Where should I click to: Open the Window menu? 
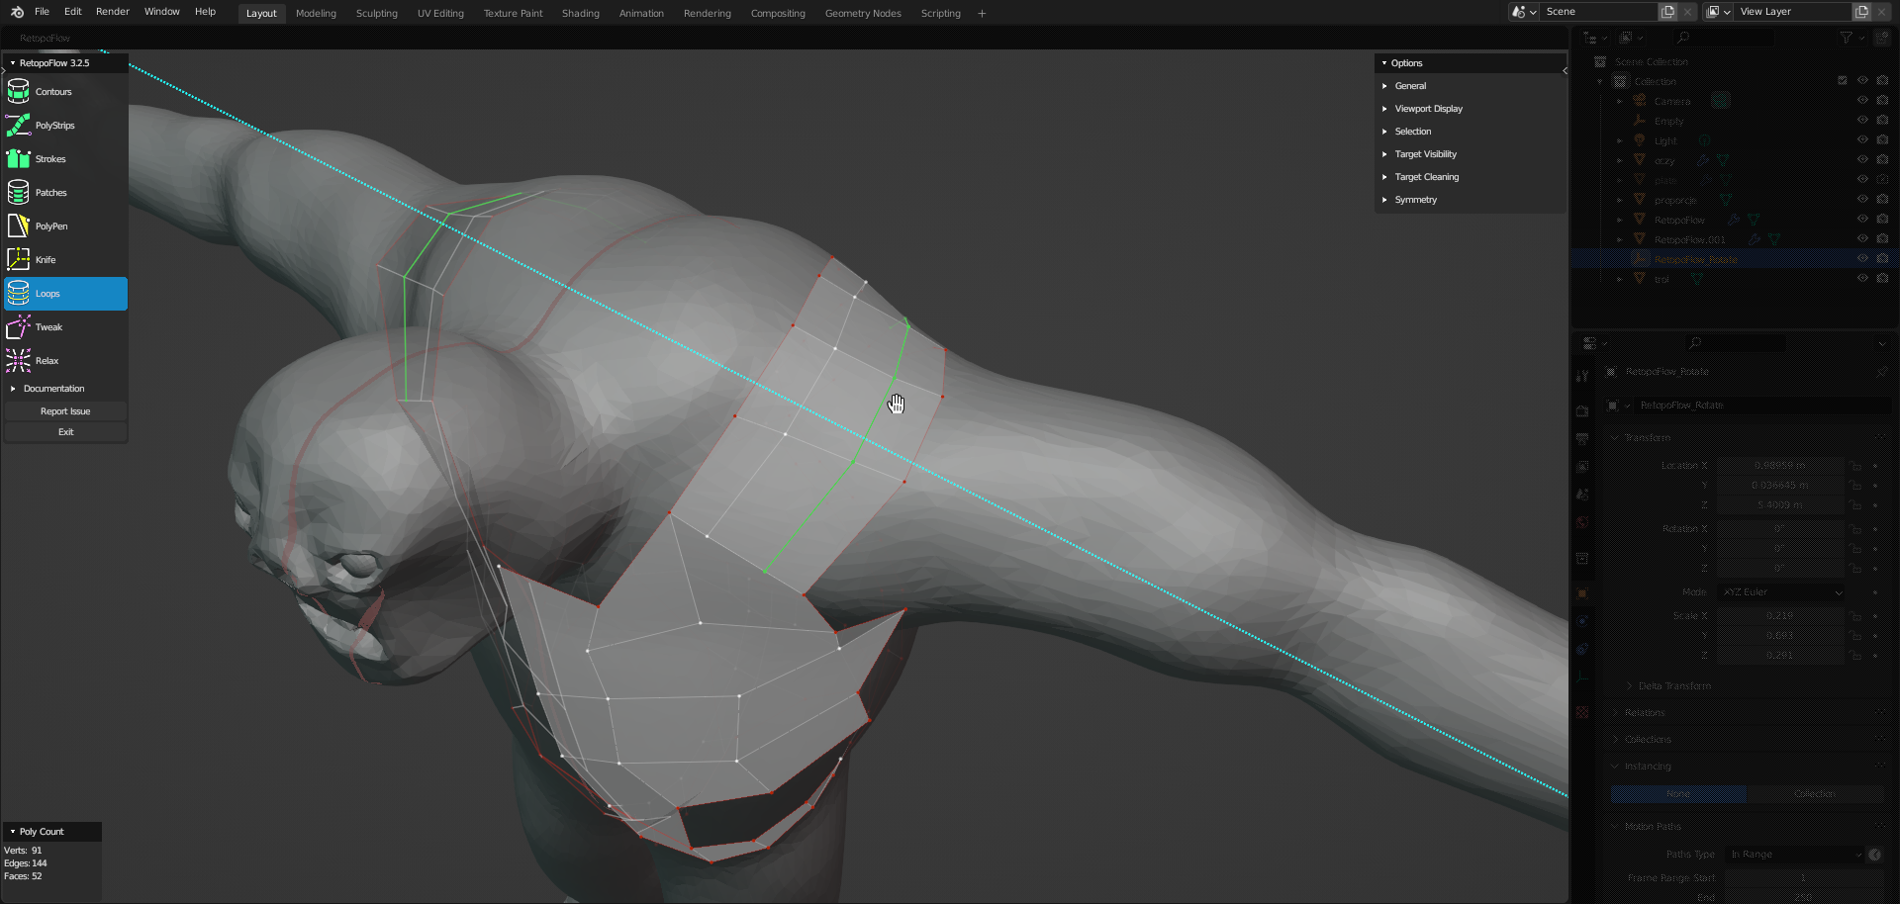(x=162, y=12)
